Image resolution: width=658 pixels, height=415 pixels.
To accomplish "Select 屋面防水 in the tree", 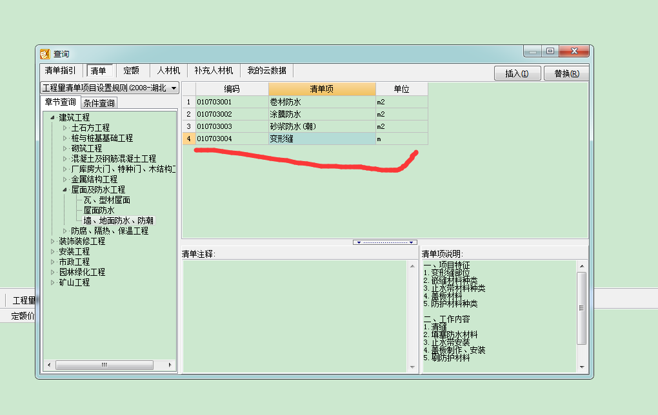I will point(99,211).
